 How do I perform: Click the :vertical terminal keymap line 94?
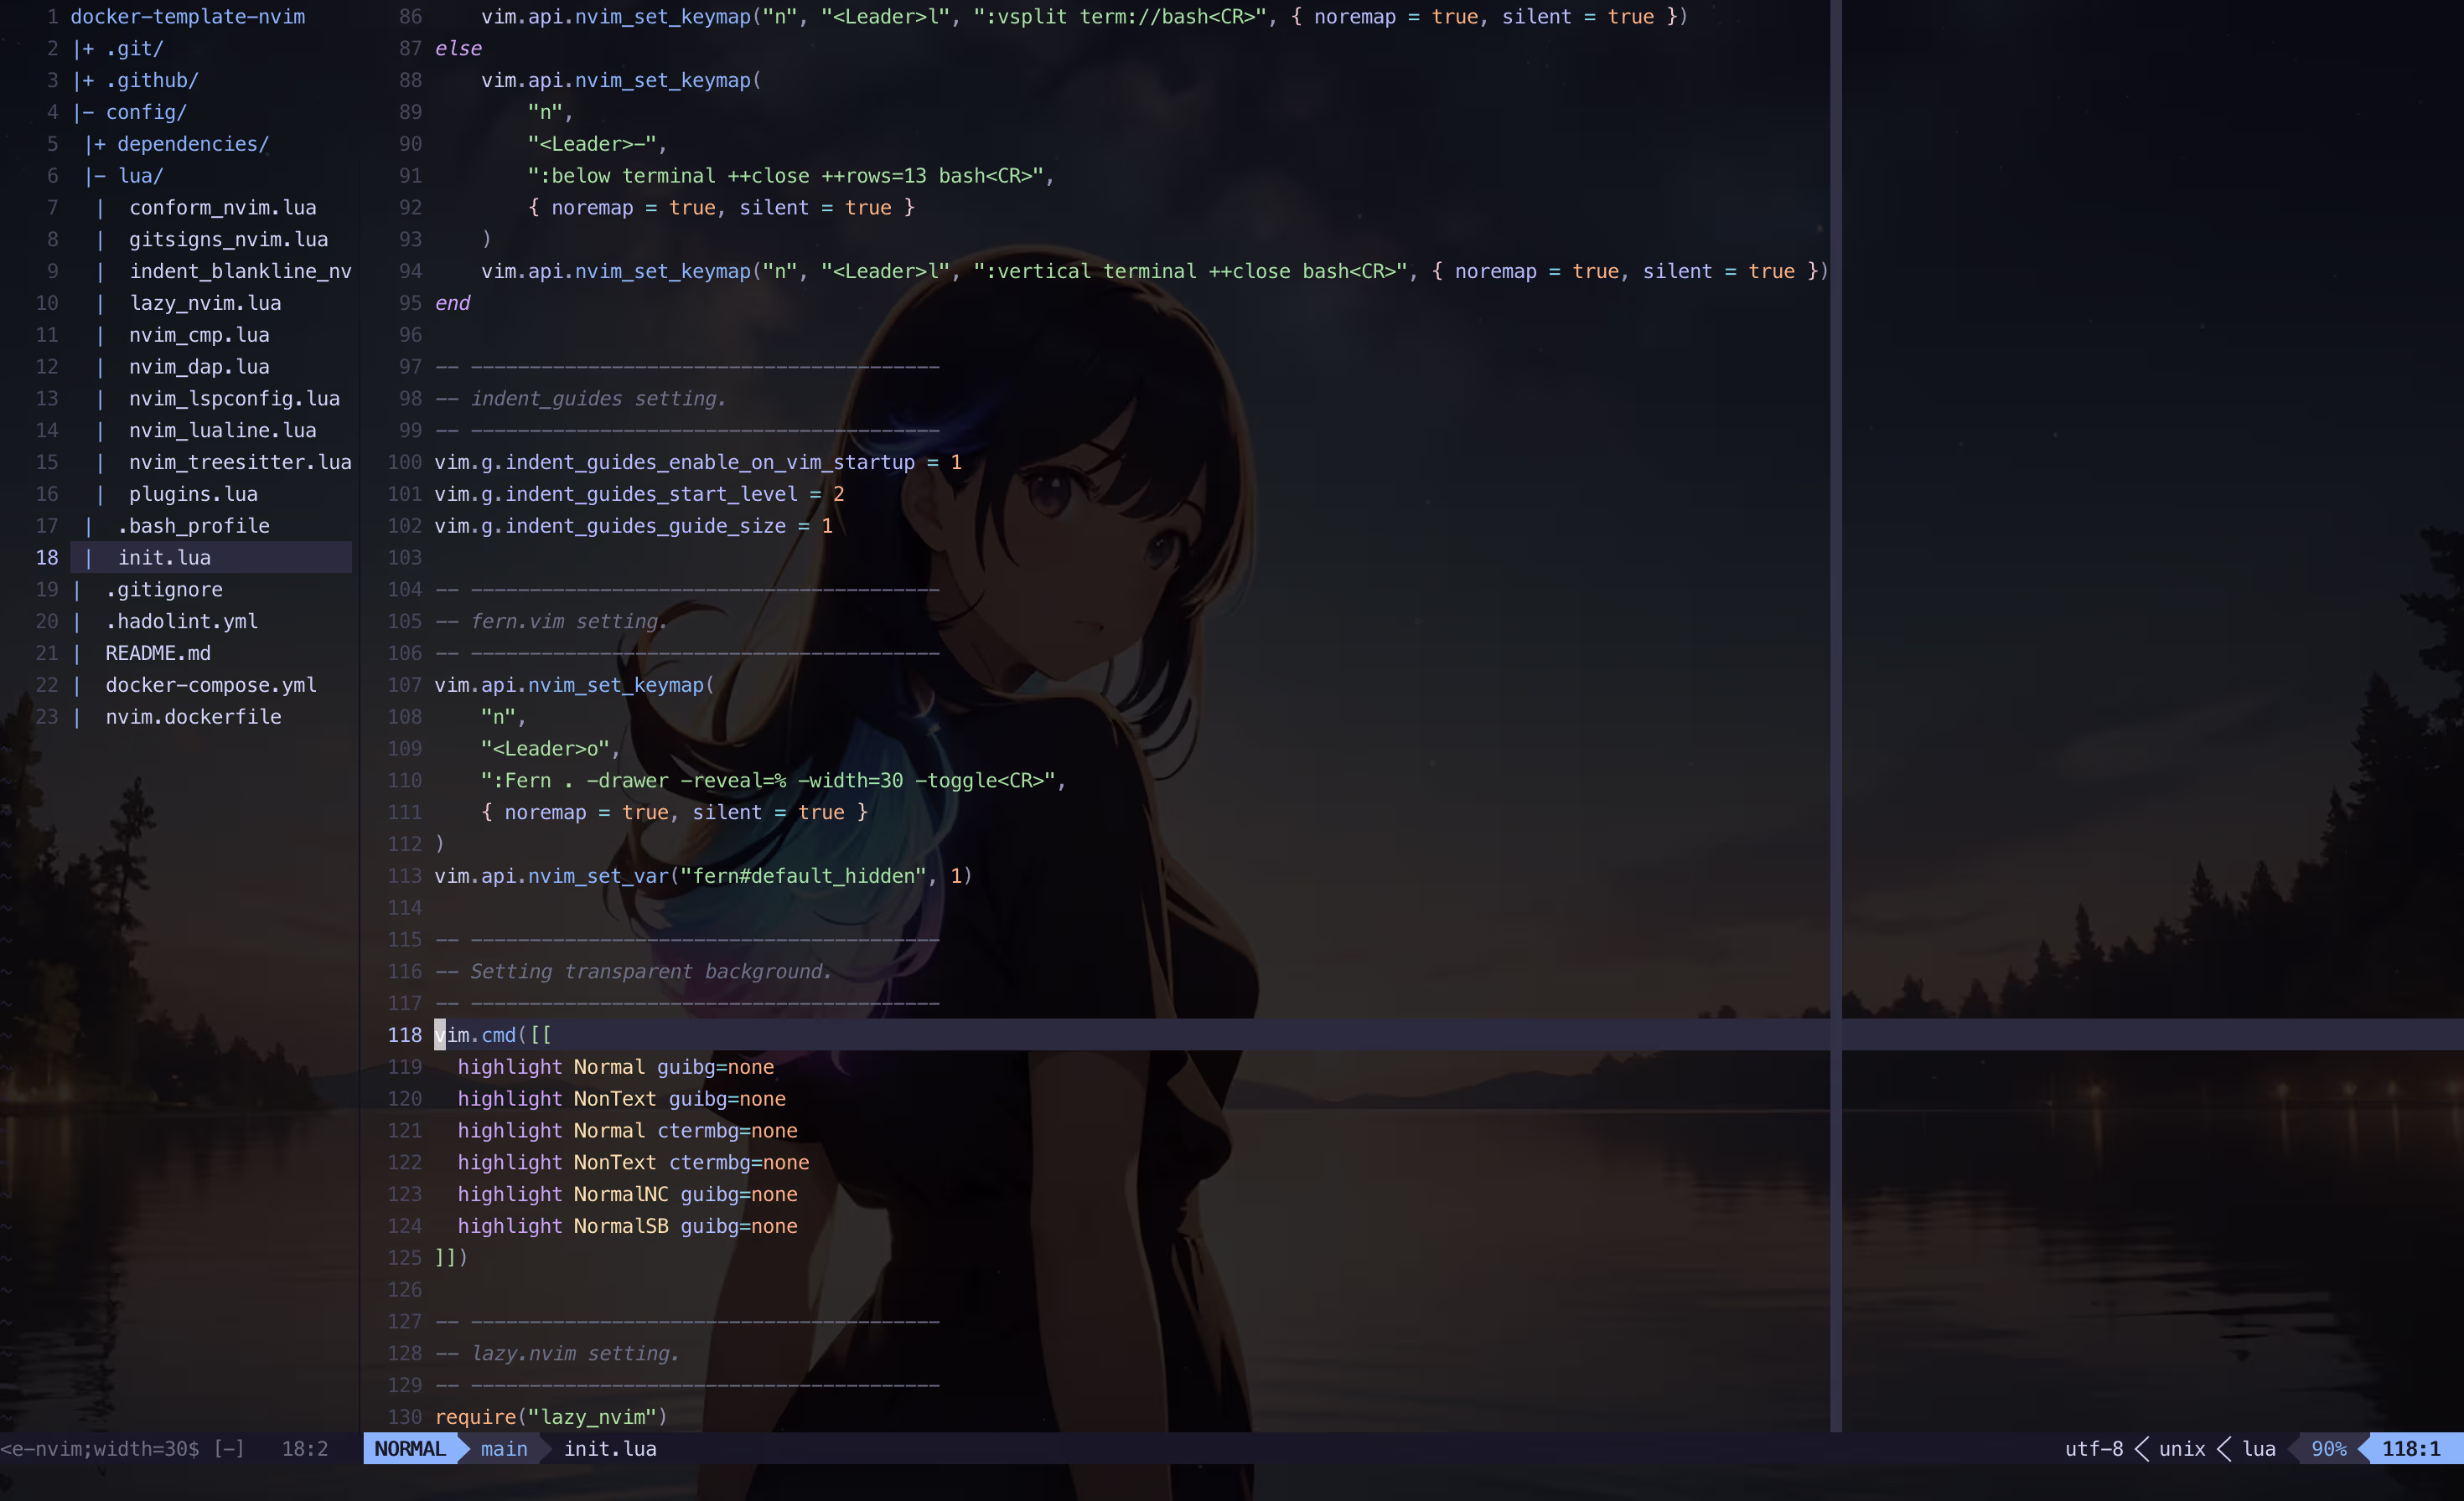tap(1155, 271)
